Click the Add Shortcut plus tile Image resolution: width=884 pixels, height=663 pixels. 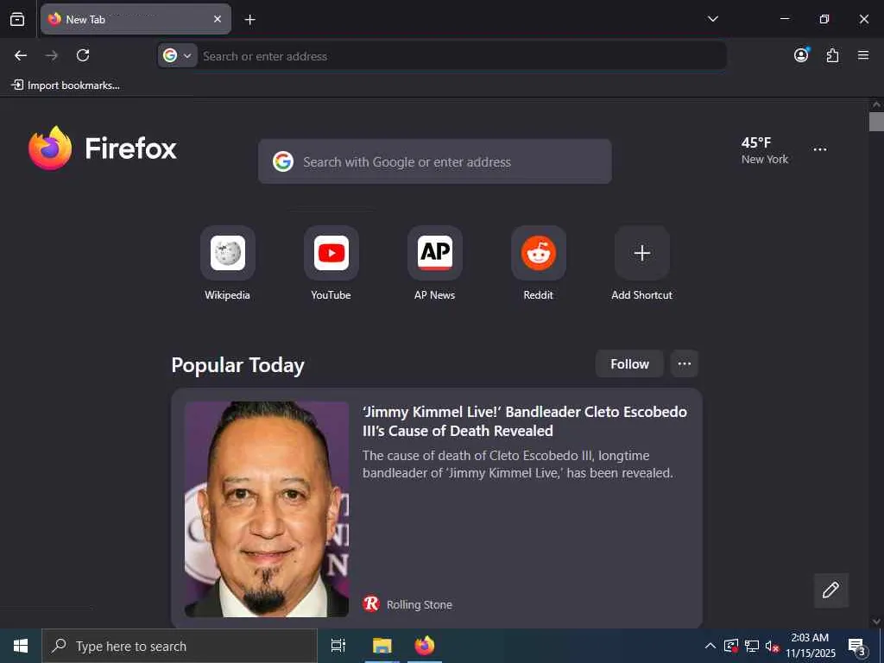pos(642,253)
